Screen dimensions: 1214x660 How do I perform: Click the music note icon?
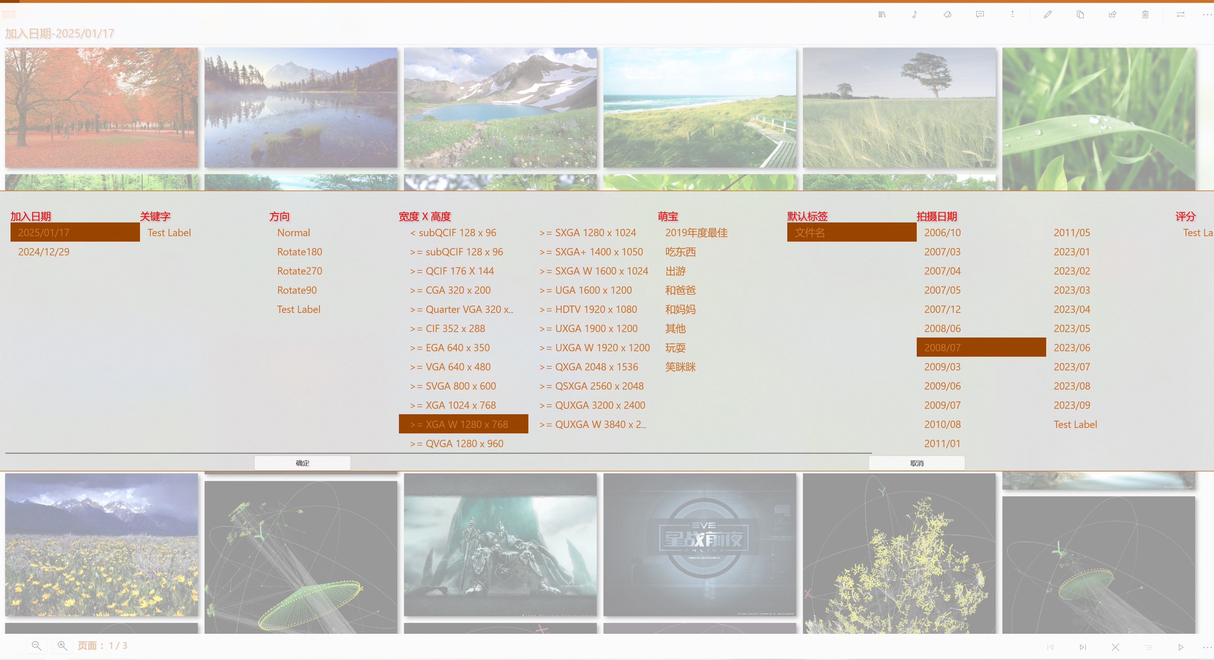(x=914, y=15)
